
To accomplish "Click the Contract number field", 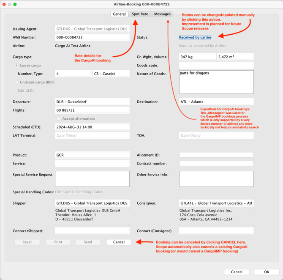I will click(216, 163).
